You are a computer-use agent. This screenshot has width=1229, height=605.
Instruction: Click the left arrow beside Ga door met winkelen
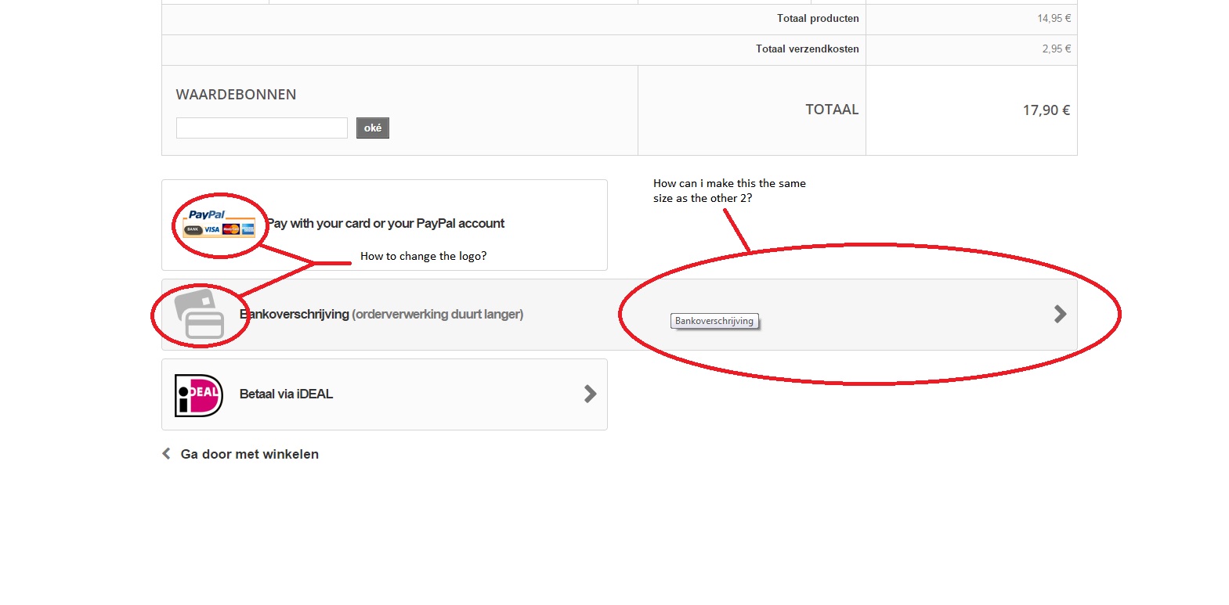coord(166,454)
